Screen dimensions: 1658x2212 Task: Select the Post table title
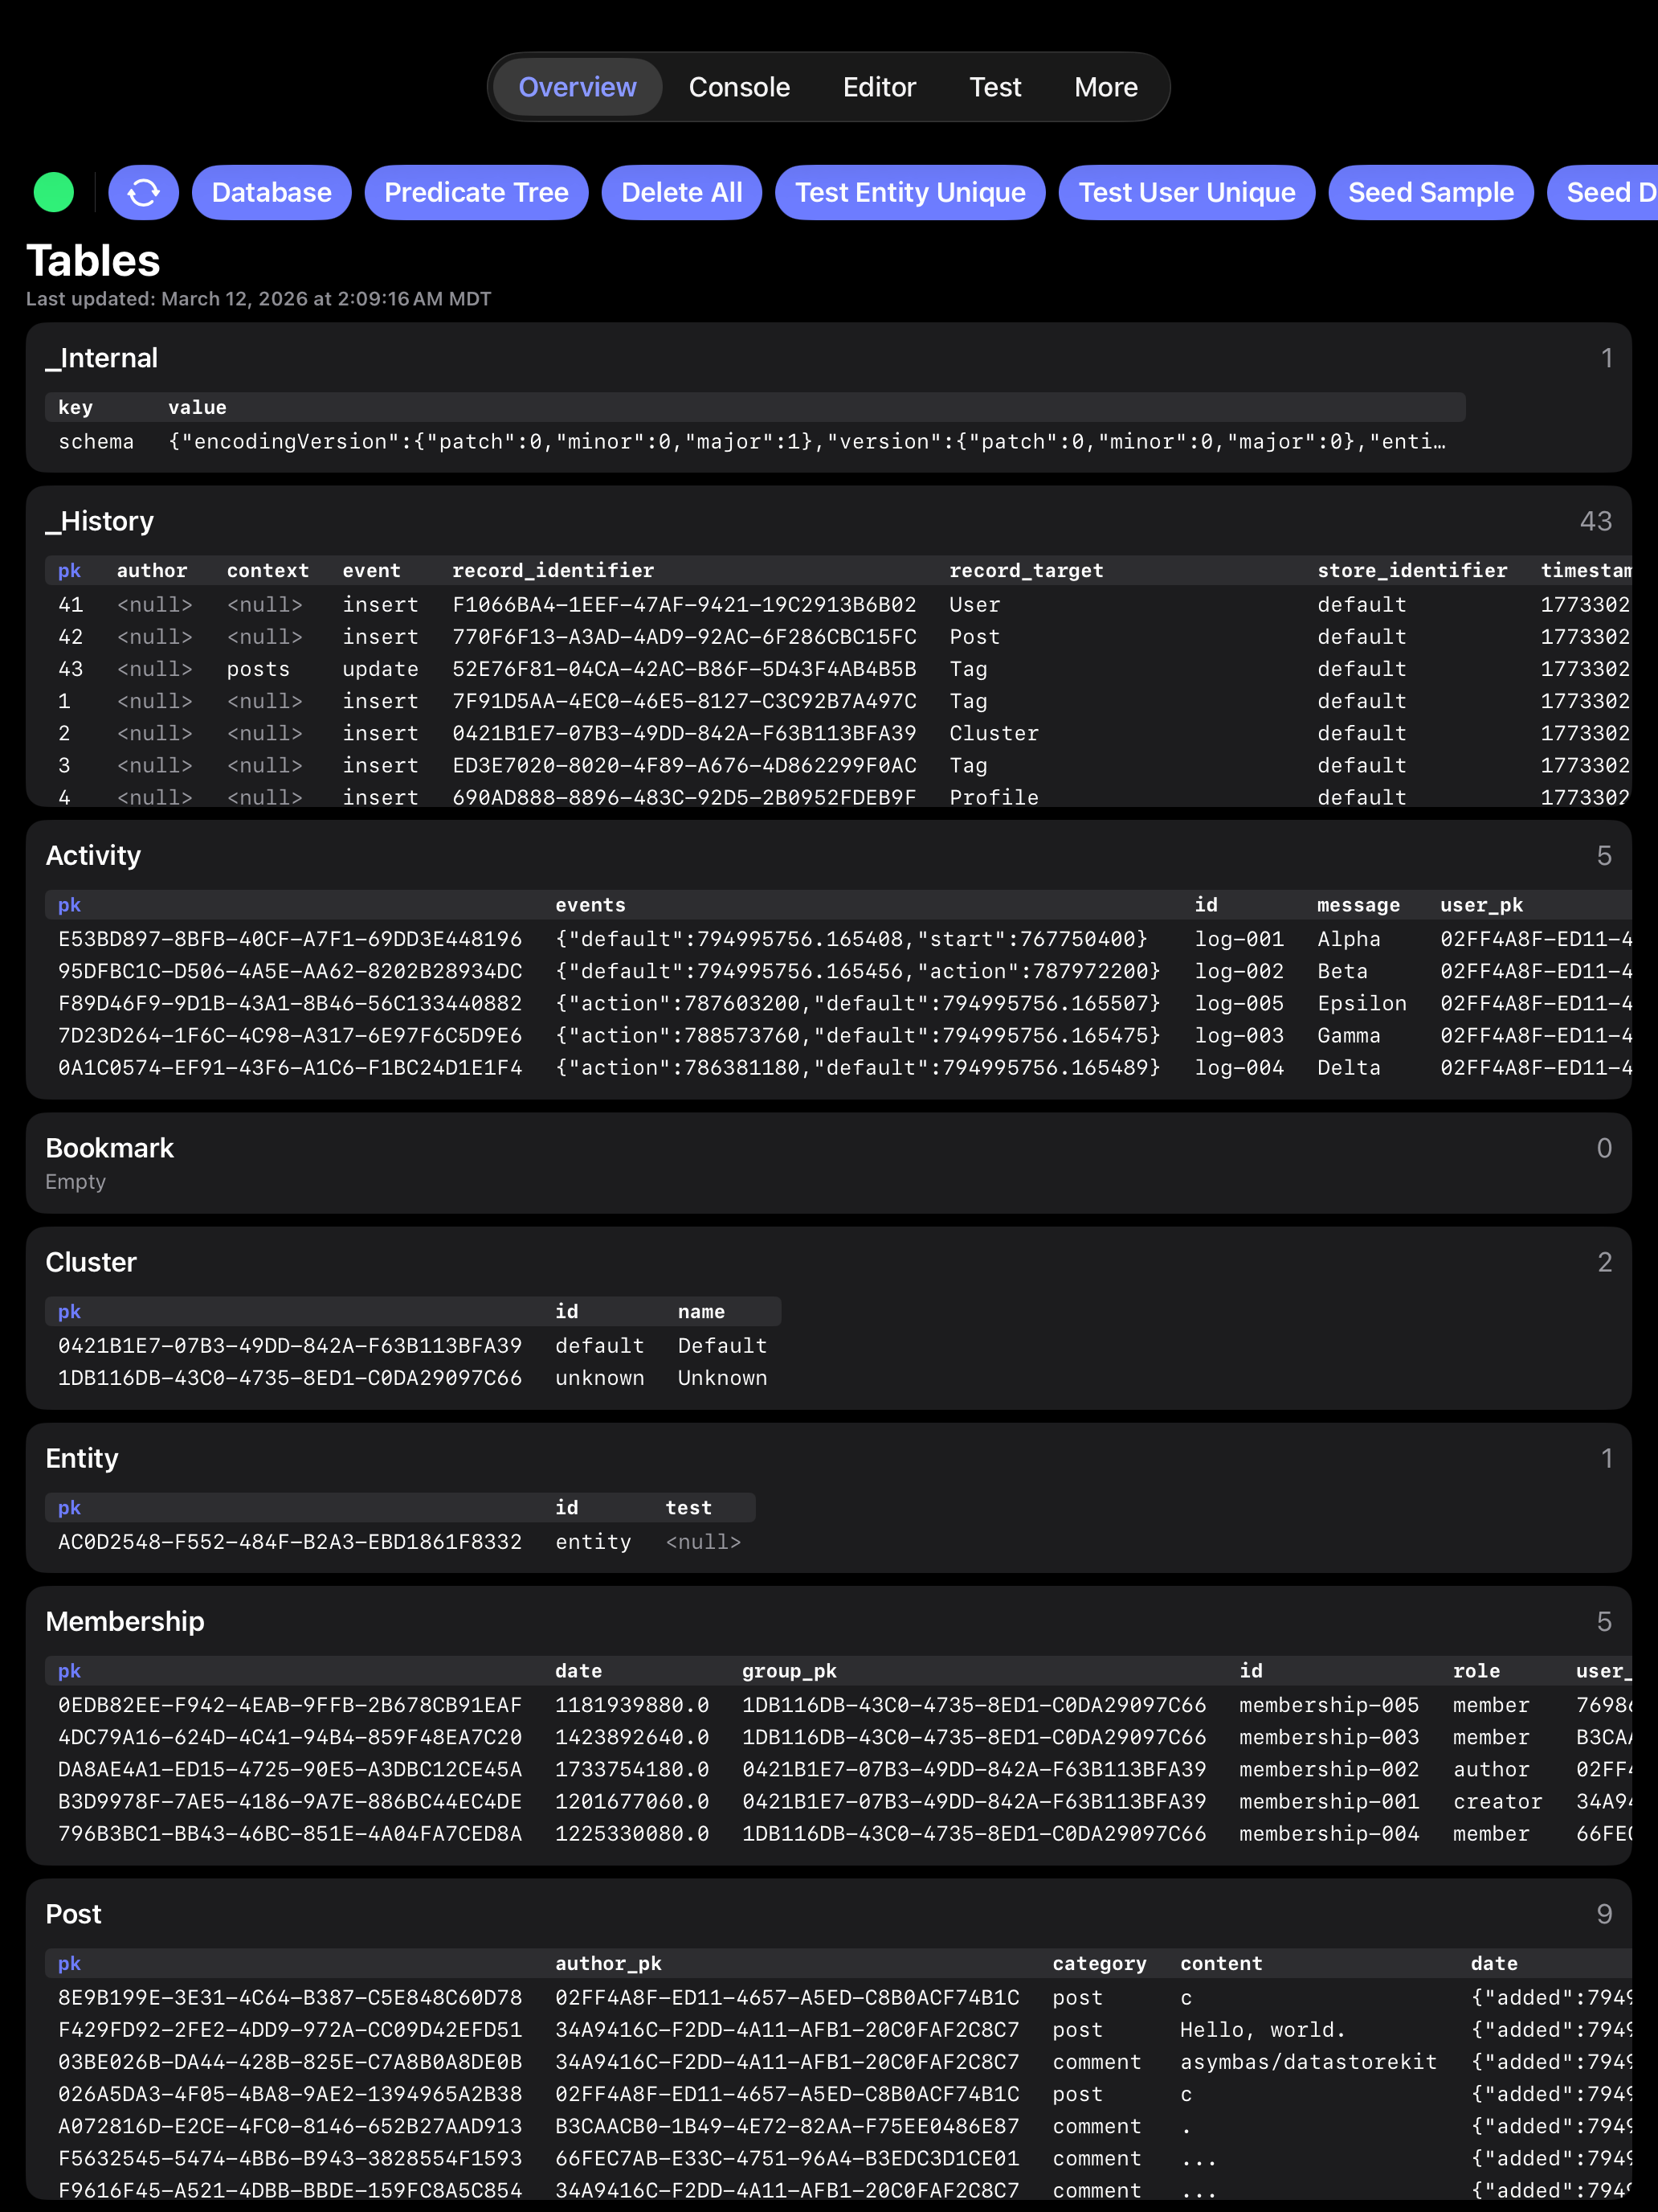(x=74, y=1914)
